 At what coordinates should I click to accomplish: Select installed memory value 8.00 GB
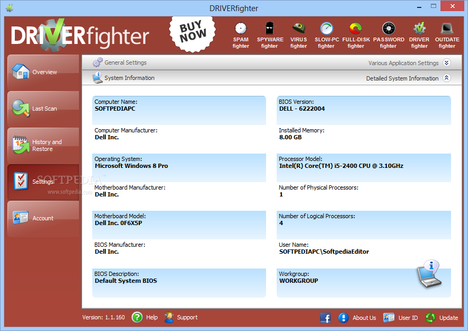[x=290, y=138]
